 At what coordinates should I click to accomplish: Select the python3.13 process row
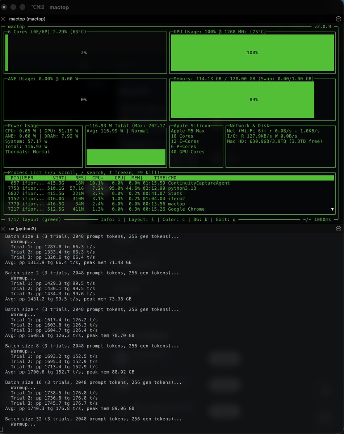pyautogui.click(x=169, y=188)
